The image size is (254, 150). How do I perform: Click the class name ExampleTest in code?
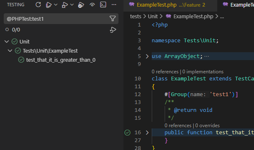tap(188, 79)
